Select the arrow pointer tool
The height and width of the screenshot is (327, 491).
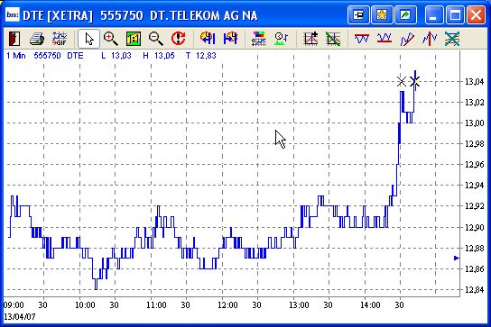click(89, 39)
